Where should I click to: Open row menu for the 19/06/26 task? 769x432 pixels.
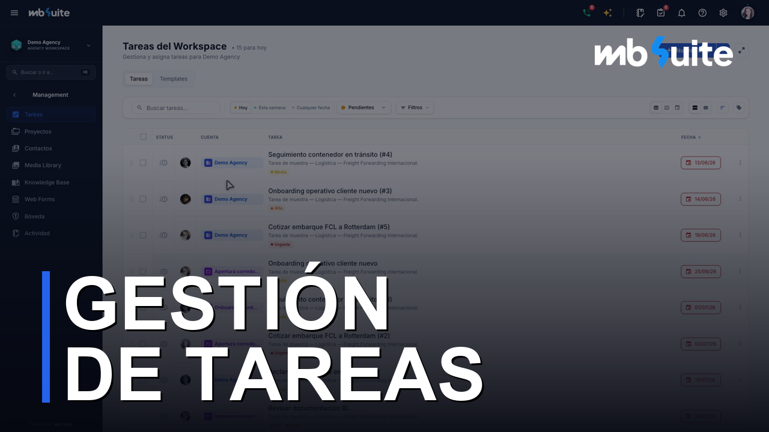coord(740,235)
